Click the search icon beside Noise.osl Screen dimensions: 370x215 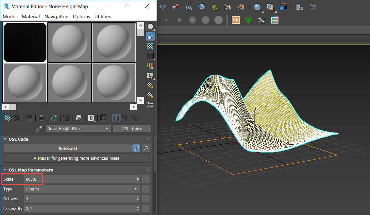[146, 148]
